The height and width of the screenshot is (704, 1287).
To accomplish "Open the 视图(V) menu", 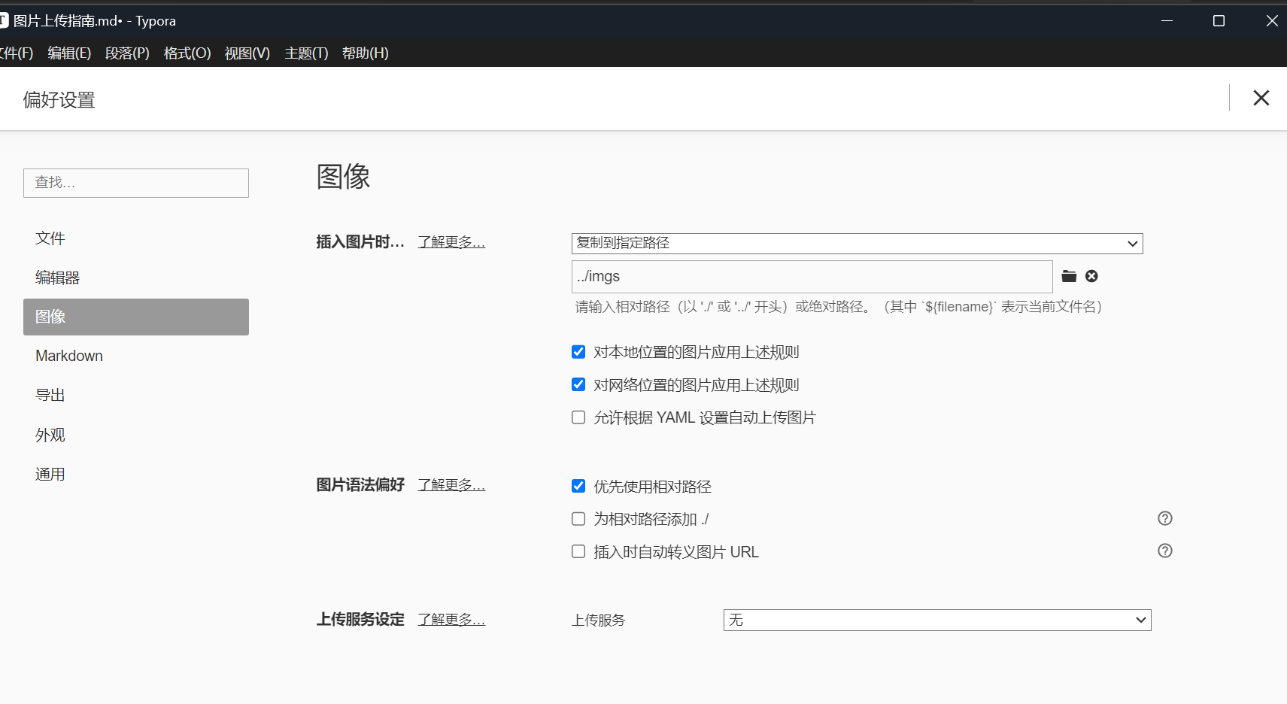I will tap(247, 53).
